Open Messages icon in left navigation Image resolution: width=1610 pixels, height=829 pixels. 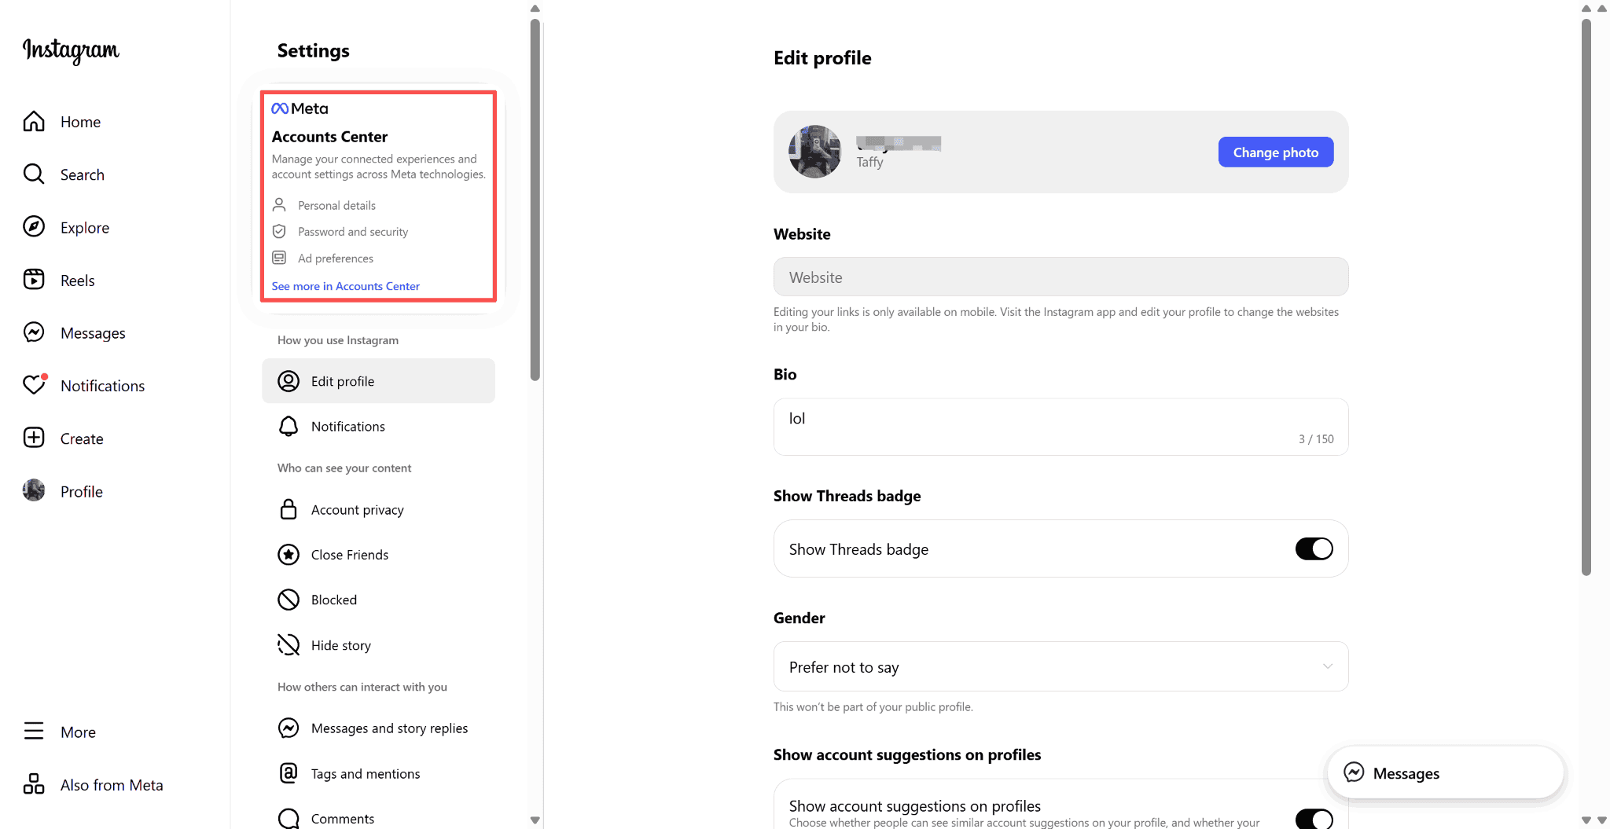[34, 332]
